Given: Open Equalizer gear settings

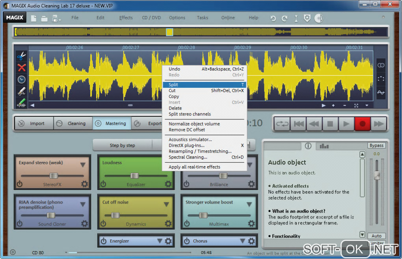Looking at the screenshot, I should 168,184.
